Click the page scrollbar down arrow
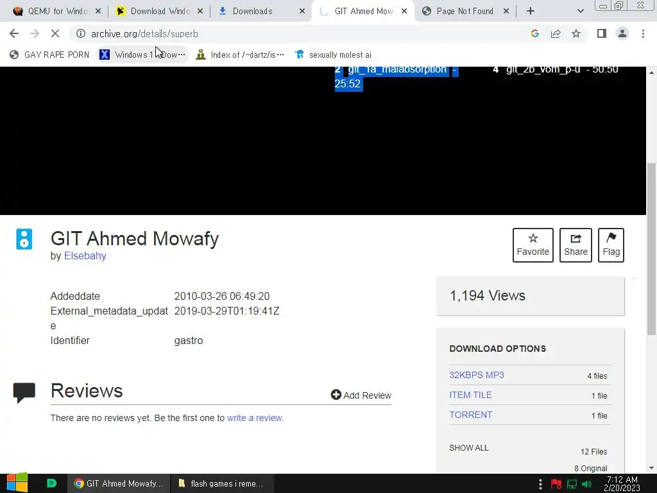This screenshot has height=493, width=657. click(x=651, y=468)
